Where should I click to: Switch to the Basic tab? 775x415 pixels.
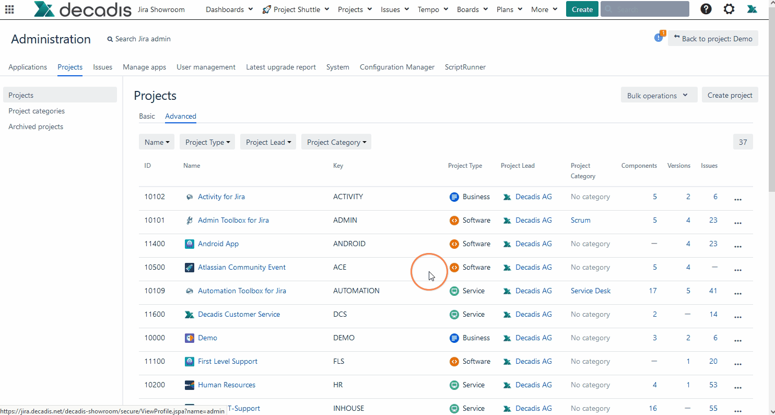[x=147, y=116]
